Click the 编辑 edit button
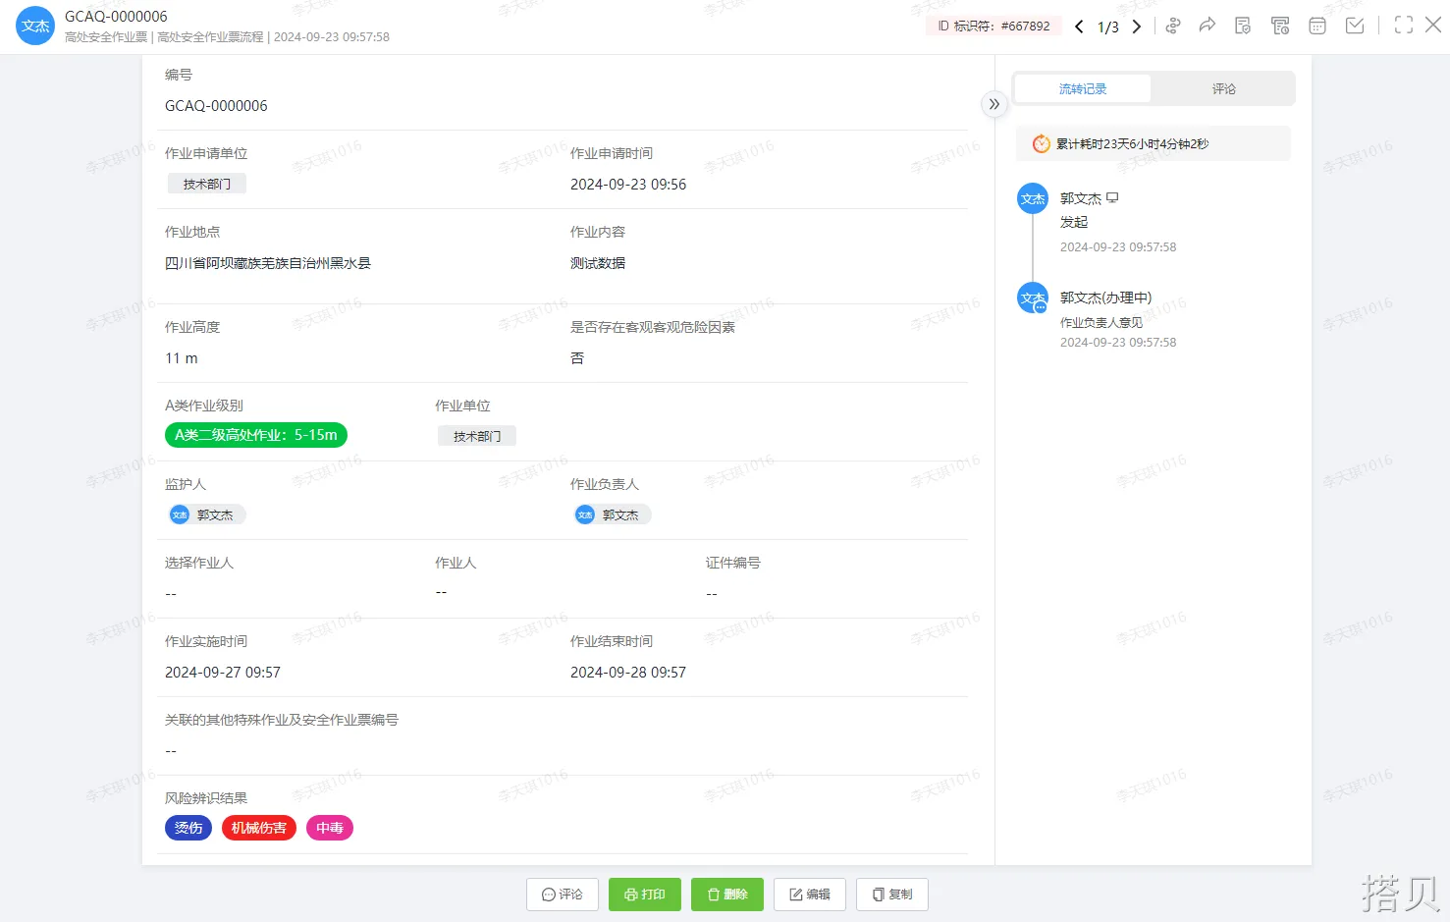The image size is (1450, 922). [810, 895]
